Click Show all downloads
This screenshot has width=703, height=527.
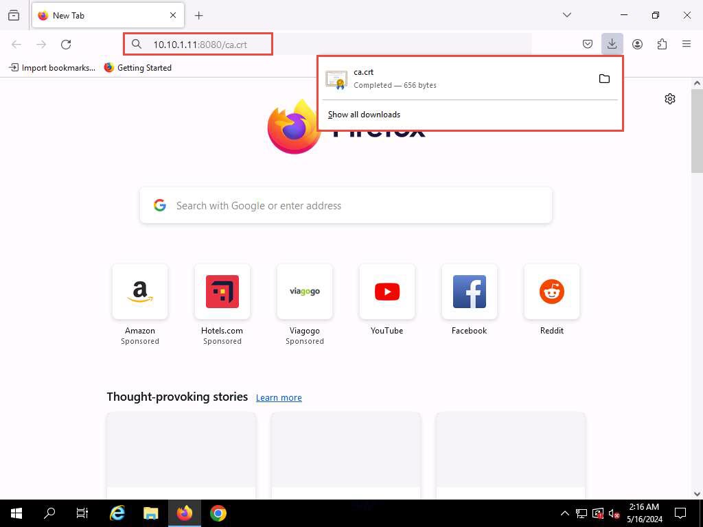[x=364, y=115]
